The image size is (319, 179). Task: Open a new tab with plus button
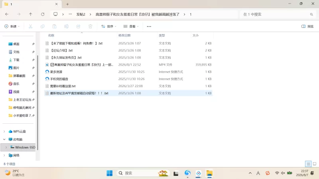coord(67,4)
